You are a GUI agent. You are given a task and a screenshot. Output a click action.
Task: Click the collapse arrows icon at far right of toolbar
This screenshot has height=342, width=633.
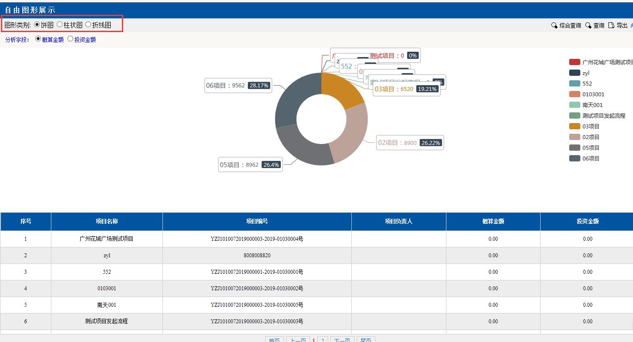click(631, 25)
